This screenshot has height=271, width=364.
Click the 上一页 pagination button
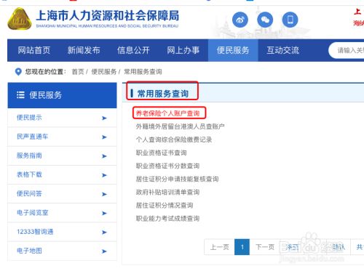[x=219, y=247]
